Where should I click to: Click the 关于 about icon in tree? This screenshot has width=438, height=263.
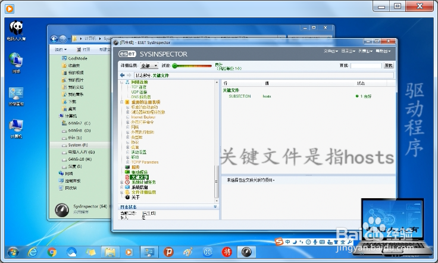[127, 197]
